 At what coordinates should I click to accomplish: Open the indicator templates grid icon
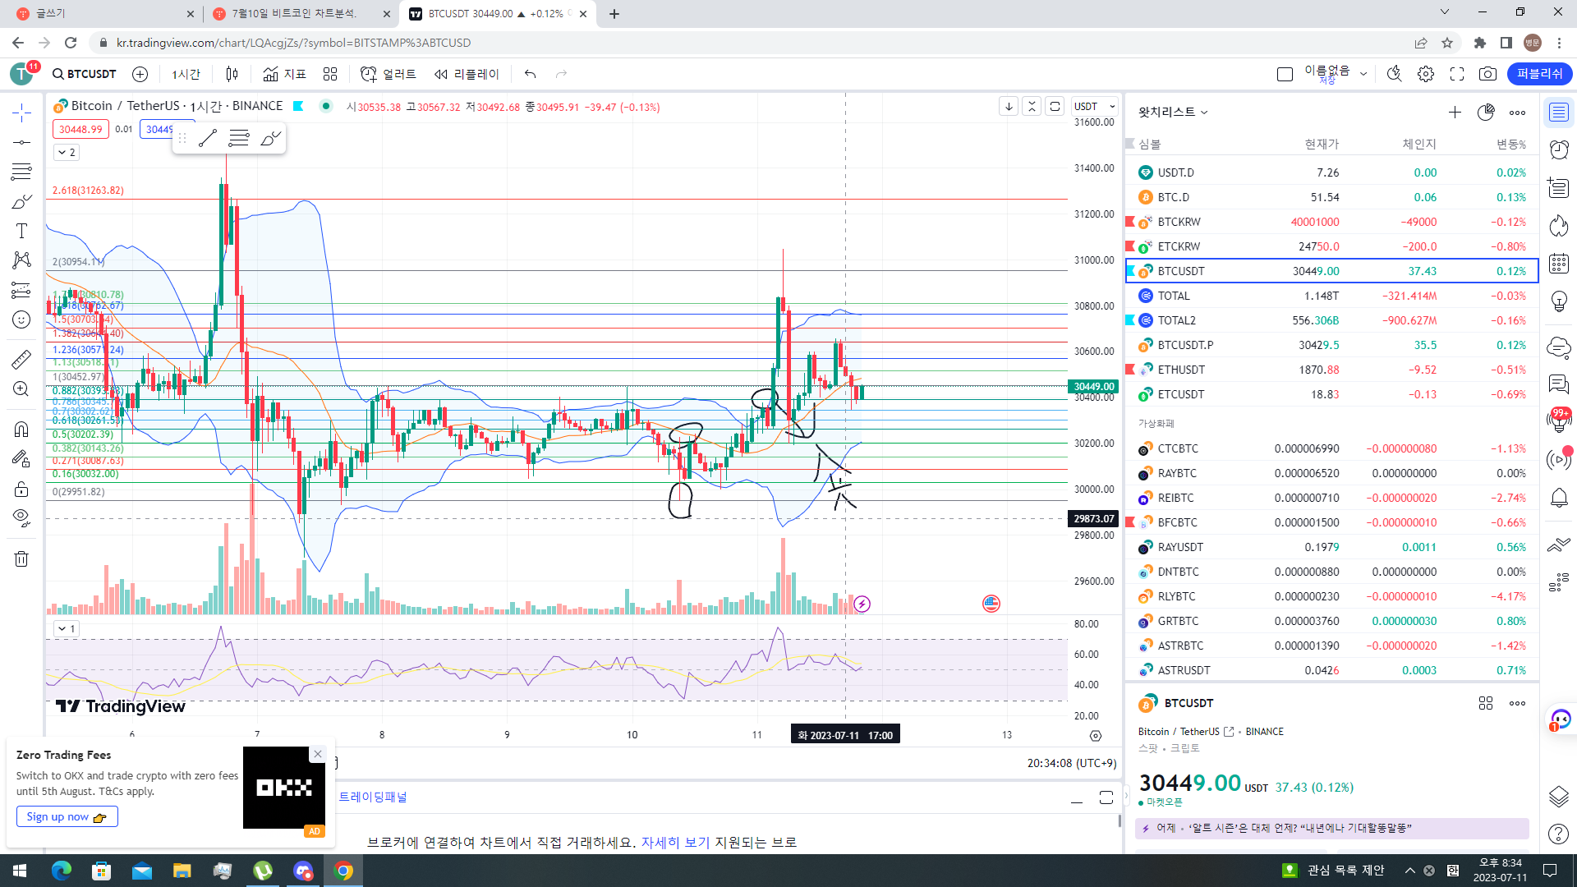pos(330,74)
